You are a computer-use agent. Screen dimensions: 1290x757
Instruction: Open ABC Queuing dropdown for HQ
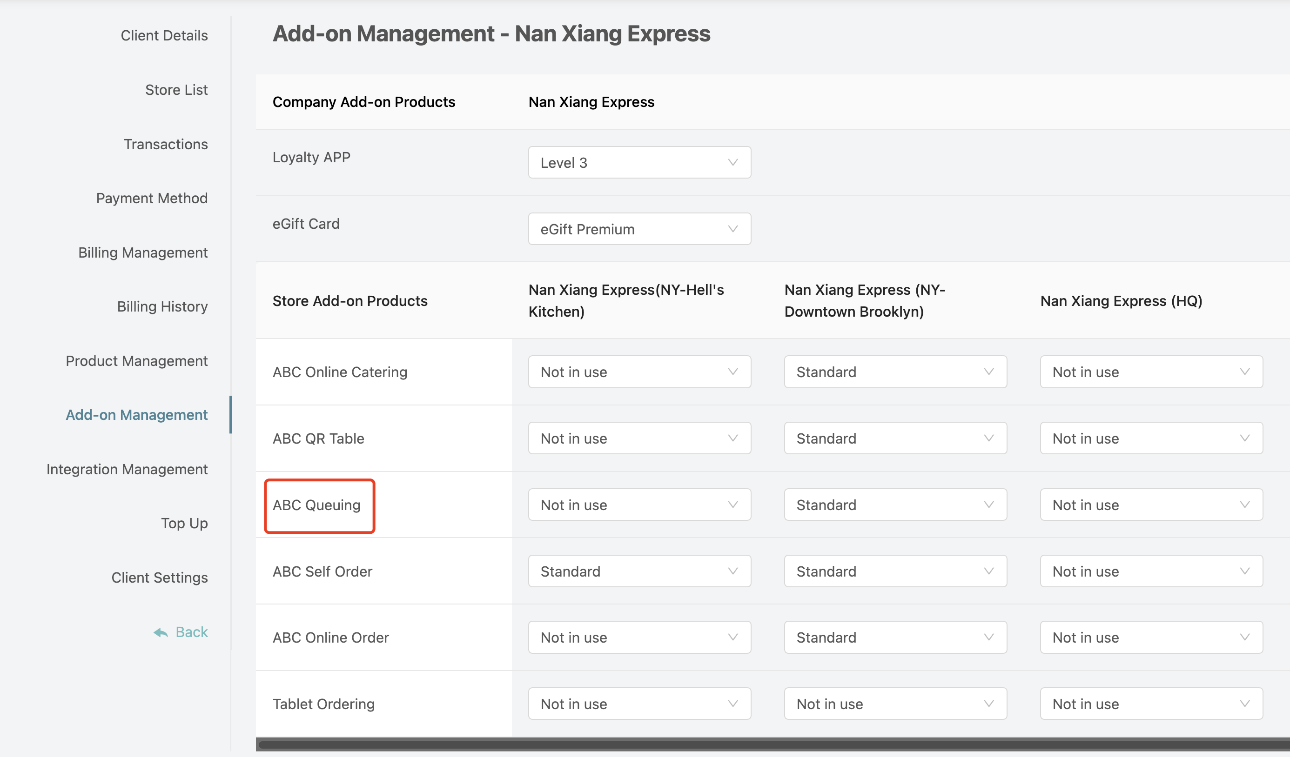(x=1151, y=505)
